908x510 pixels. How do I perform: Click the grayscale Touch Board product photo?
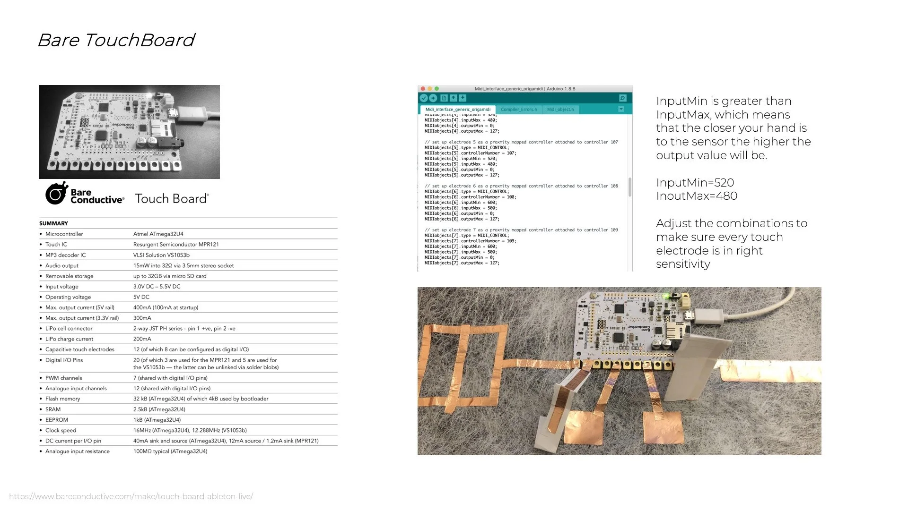129,132
